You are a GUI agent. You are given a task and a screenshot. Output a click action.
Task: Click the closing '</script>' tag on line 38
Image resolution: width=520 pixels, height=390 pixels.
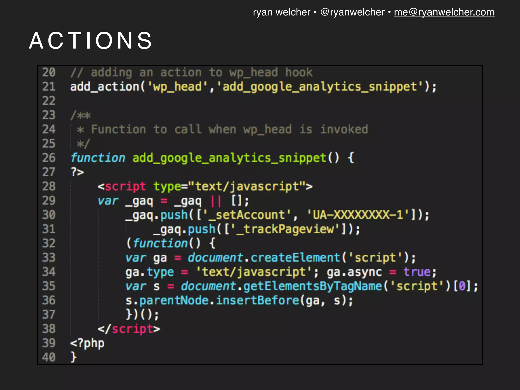click(129, 329)
